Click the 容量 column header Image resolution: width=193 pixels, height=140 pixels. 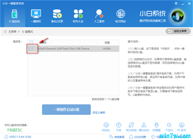[107, 42]
